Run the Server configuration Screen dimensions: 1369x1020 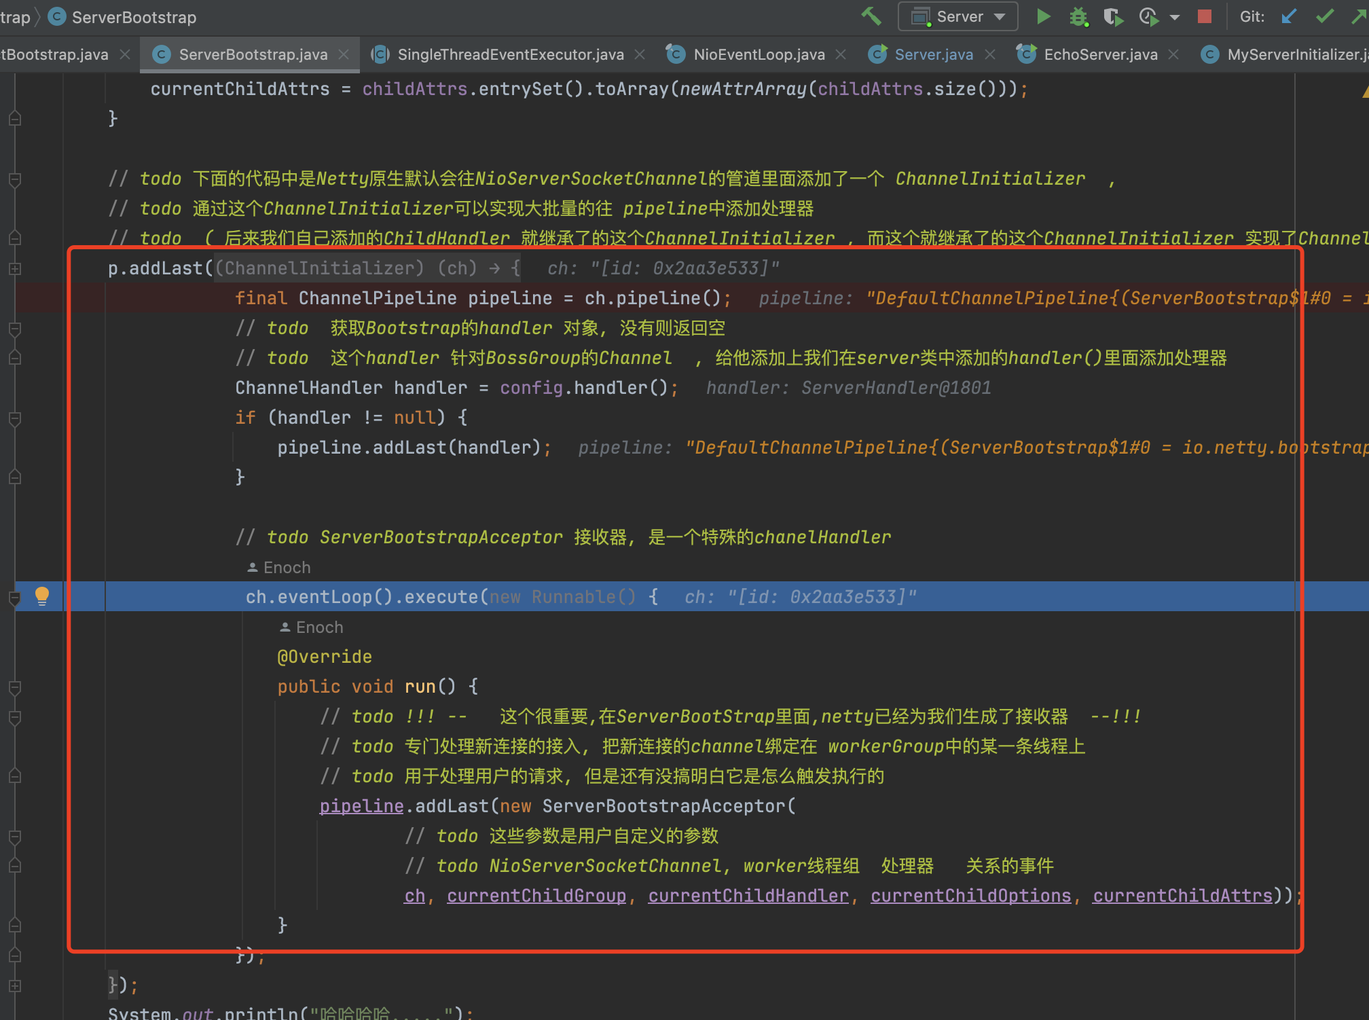pyautogui.click(x=1044, y=16)
